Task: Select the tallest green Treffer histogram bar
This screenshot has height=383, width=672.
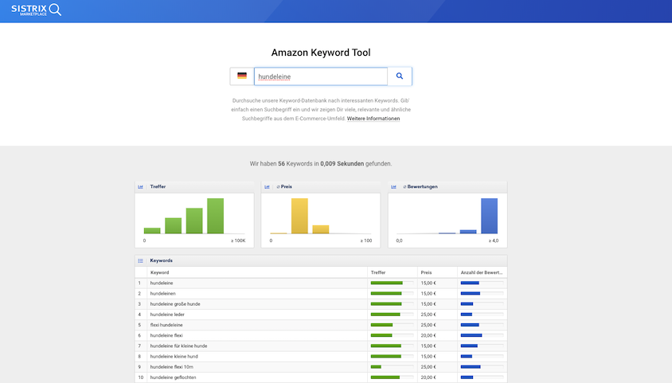Action: (x=215, y=216)
